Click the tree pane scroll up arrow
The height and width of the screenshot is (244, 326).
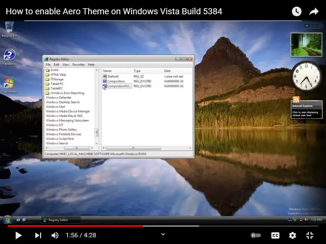coord(96,70)
